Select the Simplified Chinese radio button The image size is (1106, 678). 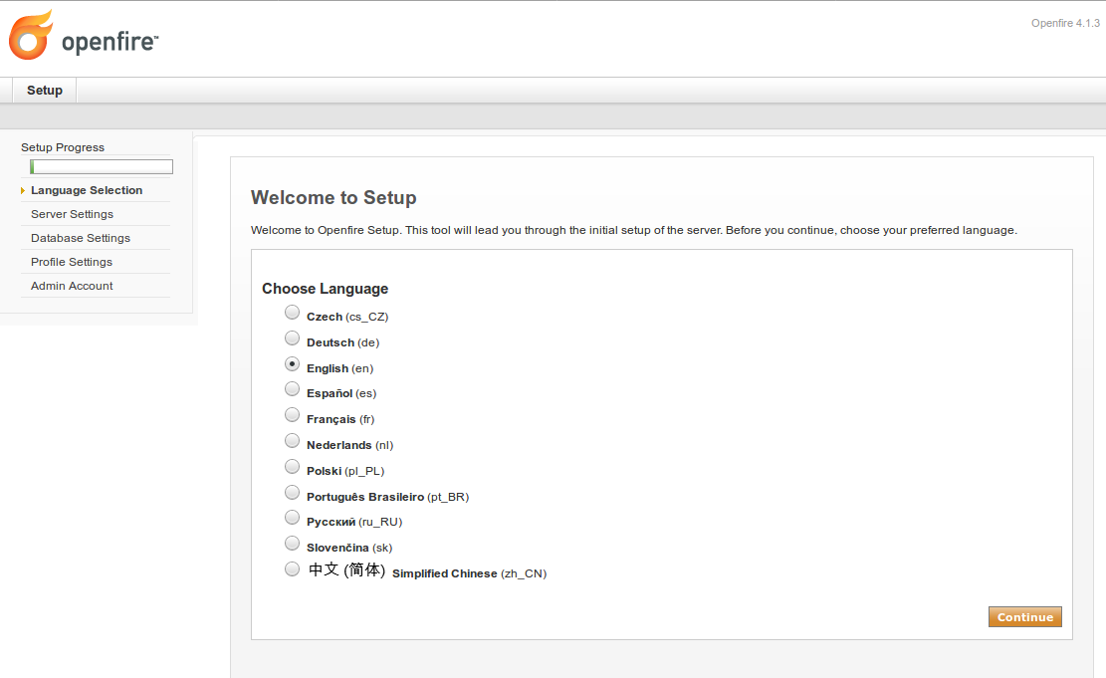[292, 568]
